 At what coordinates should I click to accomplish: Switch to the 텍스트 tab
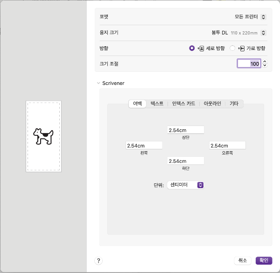pyautogui.click(x=157, y=104)
